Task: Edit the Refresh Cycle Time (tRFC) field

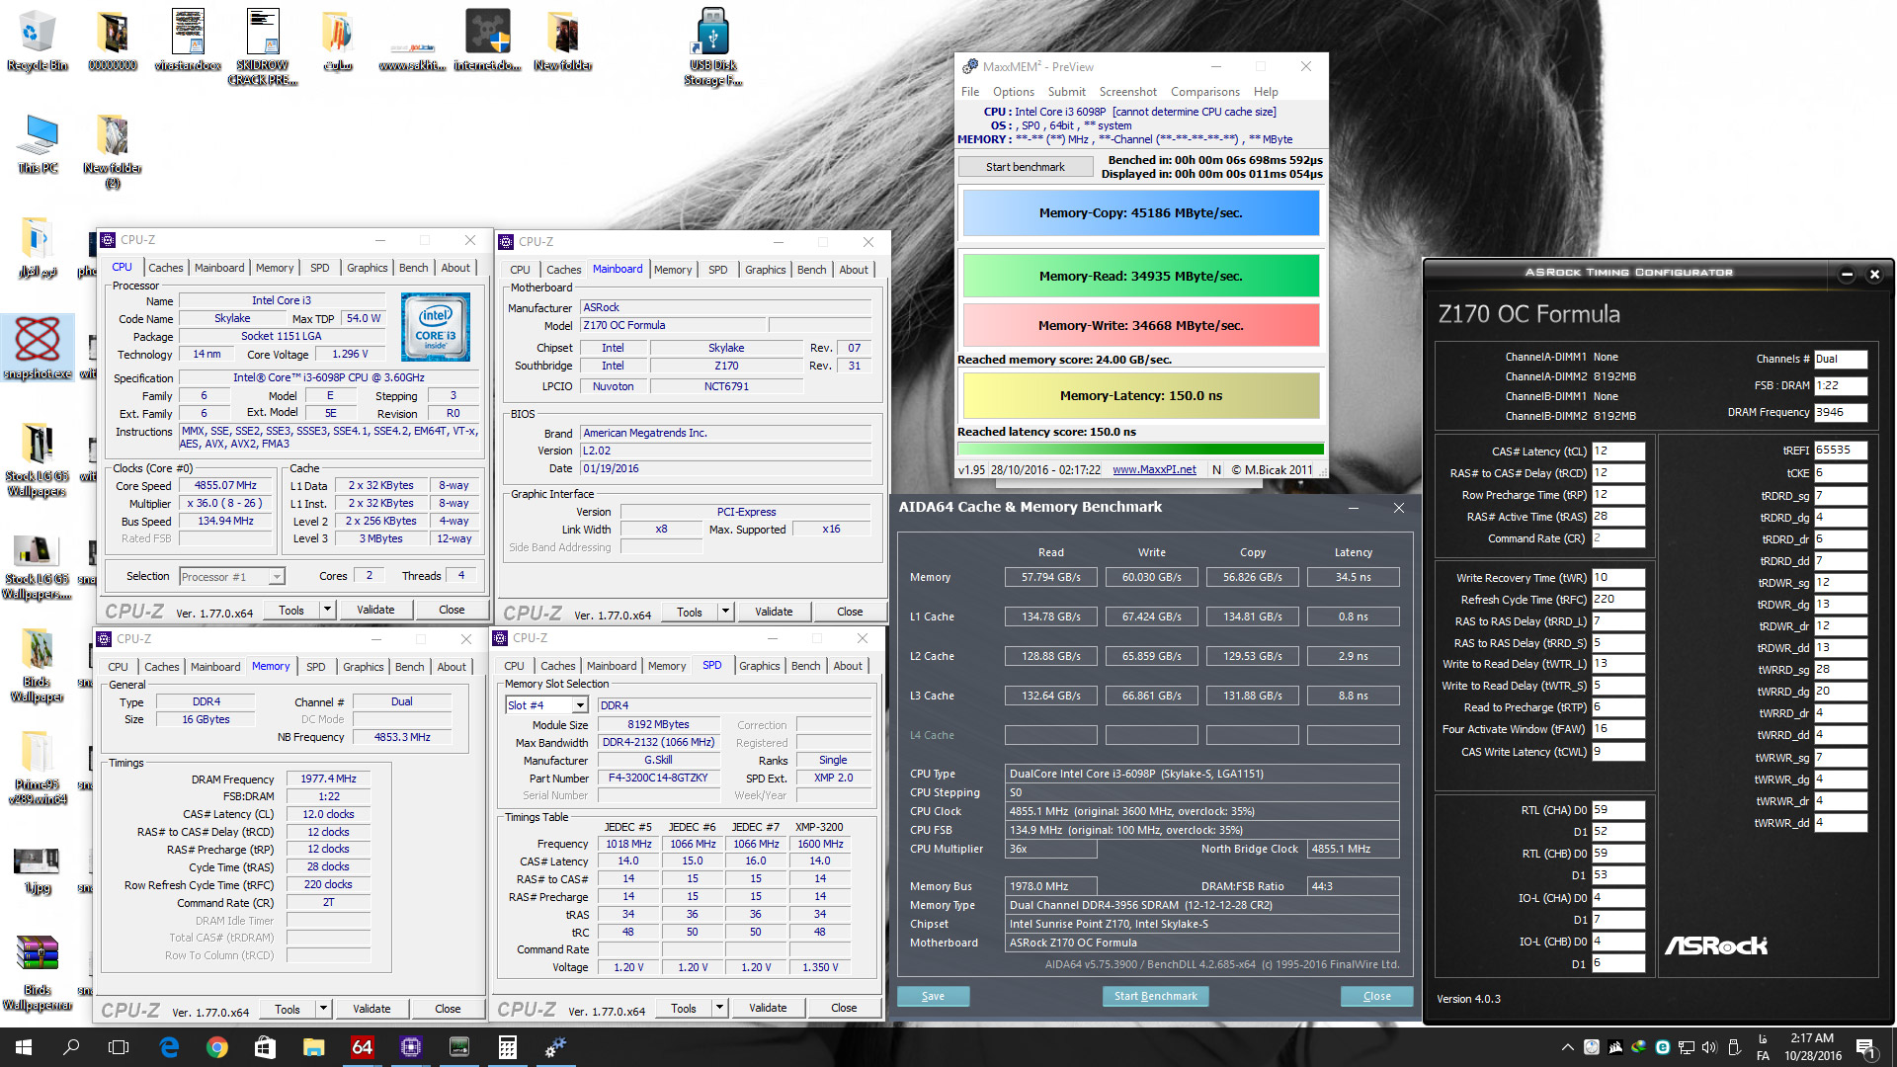Action: point(1618,600)
